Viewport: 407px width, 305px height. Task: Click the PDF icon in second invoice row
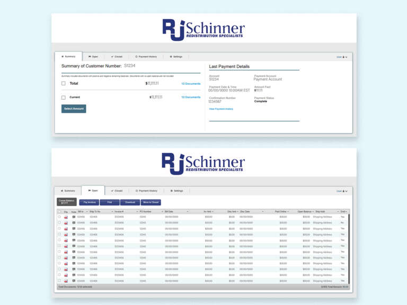coord(66,223)
